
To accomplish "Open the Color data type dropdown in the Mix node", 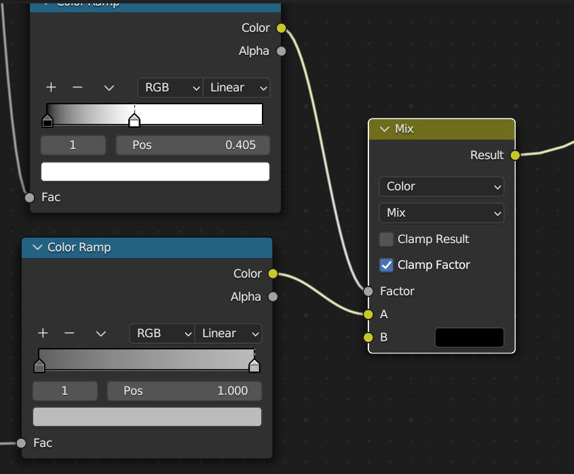I will pos(442,187).
